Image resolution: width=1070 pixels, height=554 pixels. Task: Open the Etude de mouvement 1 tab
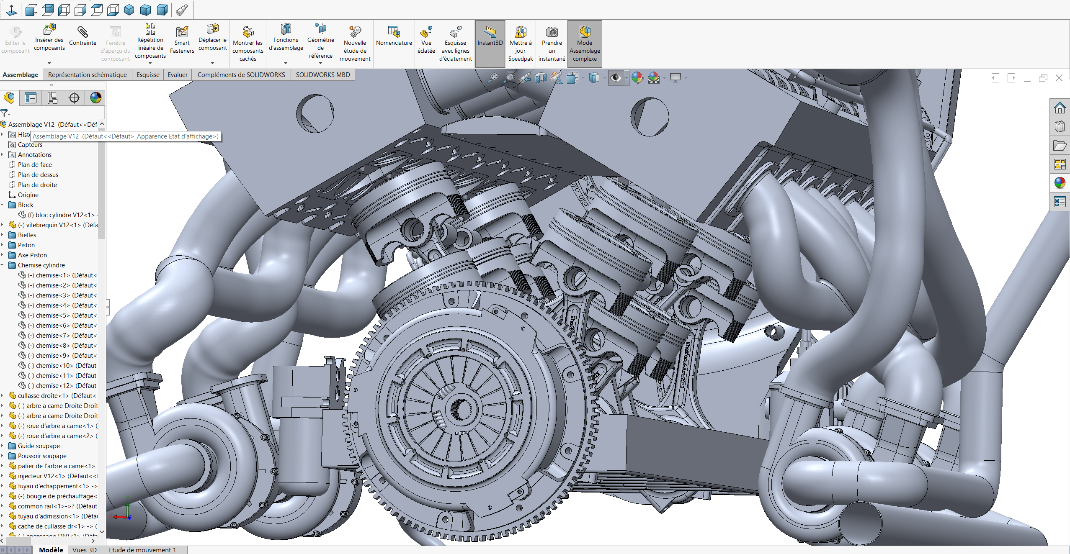tap(142, 550)
